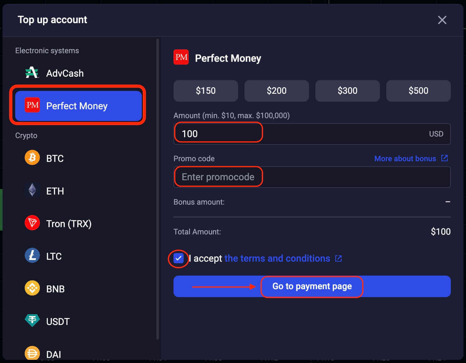This screenshot has height=363, width=466.
Task: Click the amount field showing 100
Action: [x=218, y=133]
